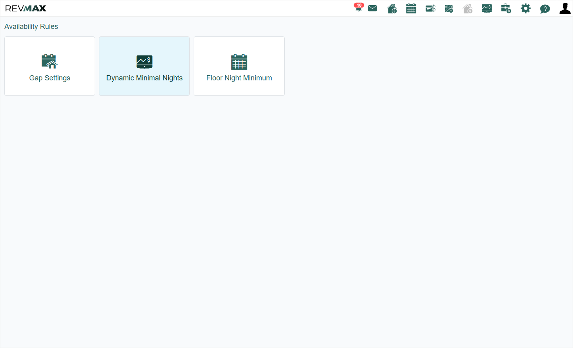This screenshot has width=573, height=348.
Task: Open the Gap Settings label
Action: 49,78
